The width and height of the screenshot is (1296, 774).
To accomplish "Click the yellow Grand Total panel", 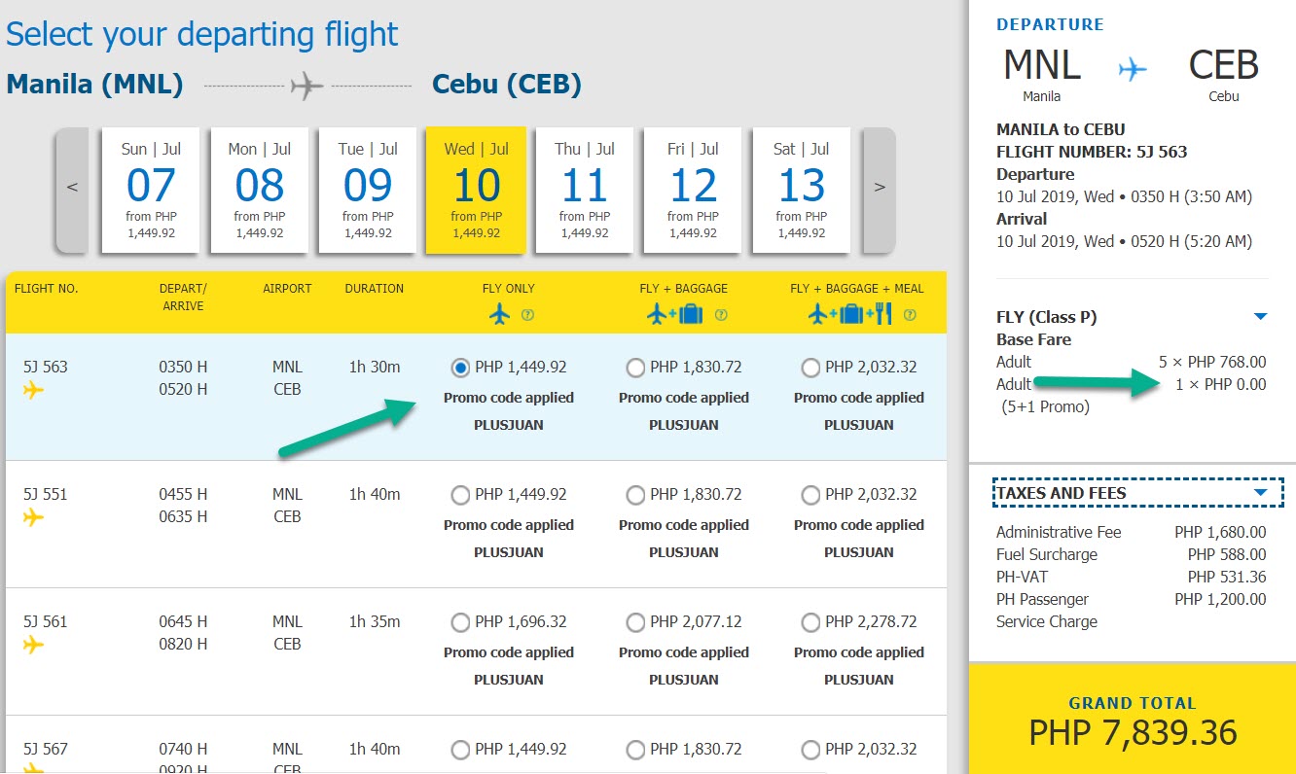I will point(1133,721).
